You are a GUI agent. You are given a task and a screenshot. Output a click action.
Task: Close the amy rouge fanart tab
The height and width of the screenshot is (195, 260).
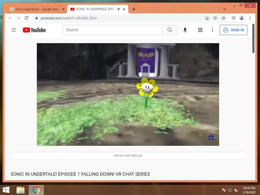[x=63, y=9]
